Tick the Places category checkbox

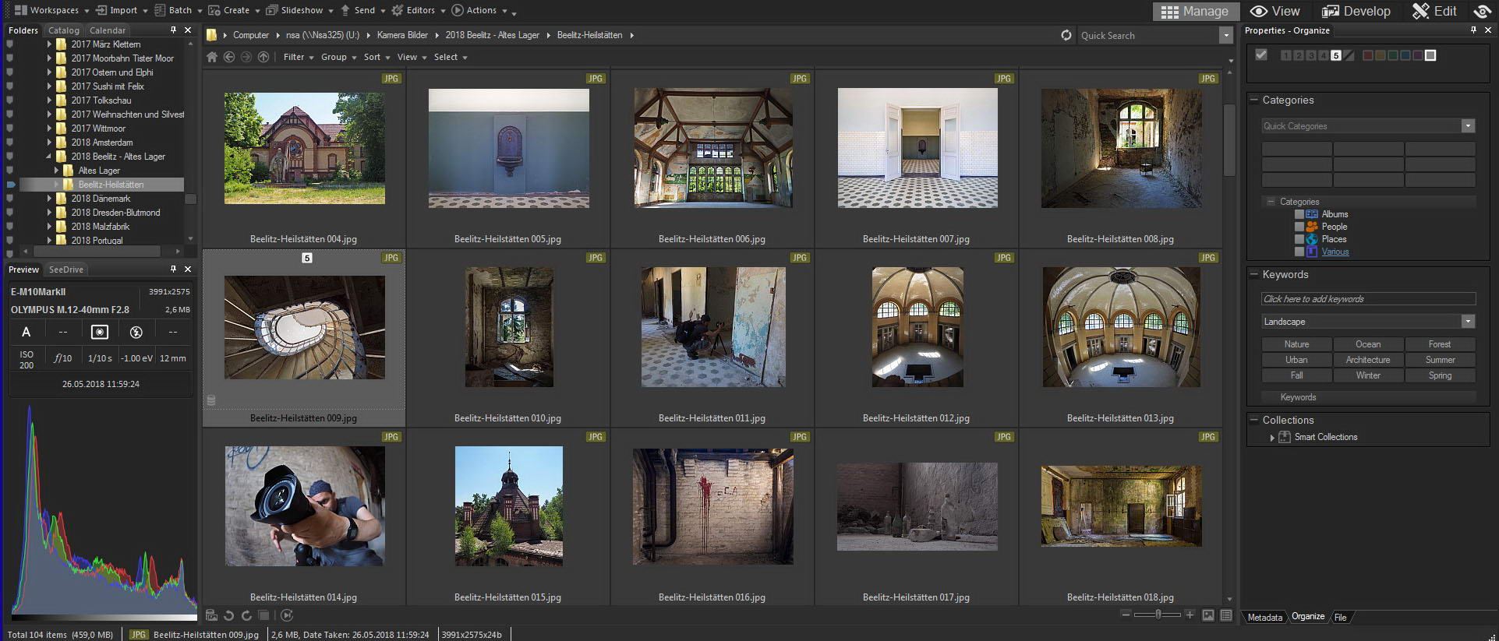pos(1299,239)
